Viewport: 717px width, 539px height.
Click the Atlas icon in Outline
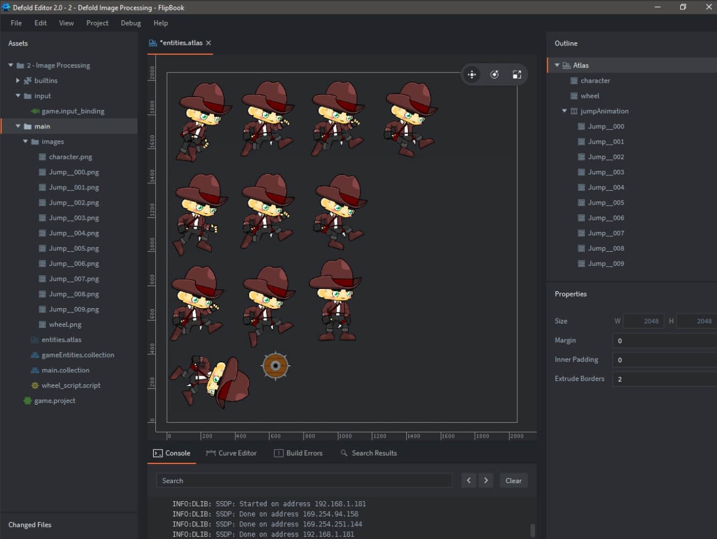point(567,65)
